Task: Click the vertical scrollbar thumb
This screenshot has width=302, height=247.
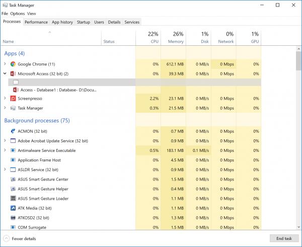Action: pyautogui.click(x=298, y=61)
